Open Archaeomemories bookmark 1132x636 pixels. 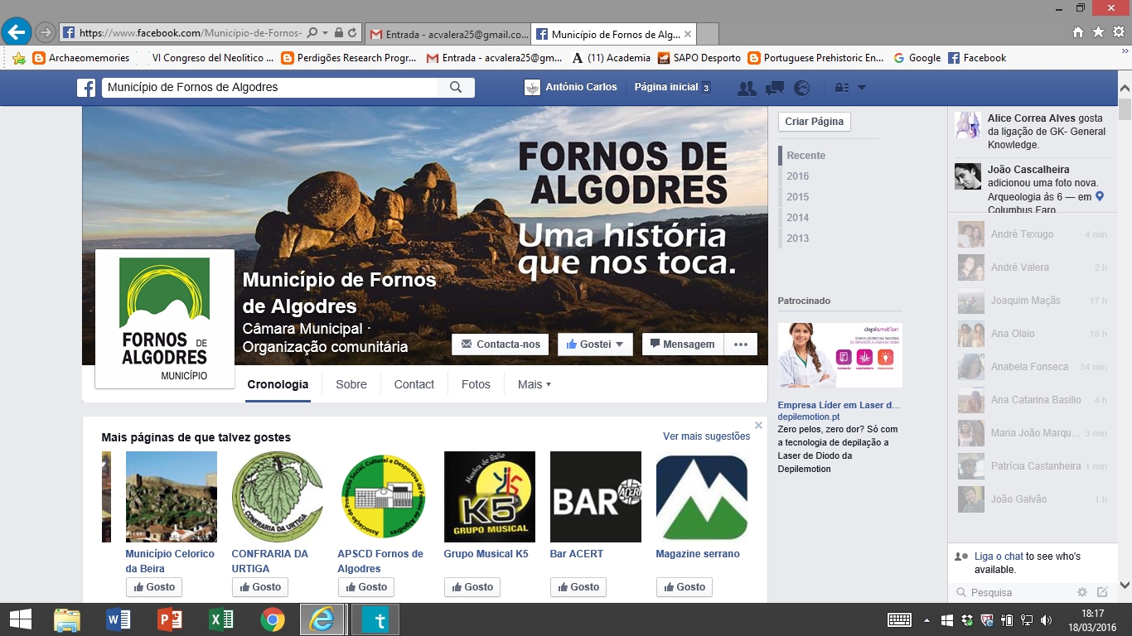[81, 58]
